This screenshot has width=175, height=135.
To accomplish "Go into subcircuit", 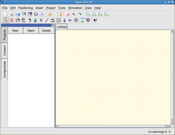I will [x=35, y=20].
